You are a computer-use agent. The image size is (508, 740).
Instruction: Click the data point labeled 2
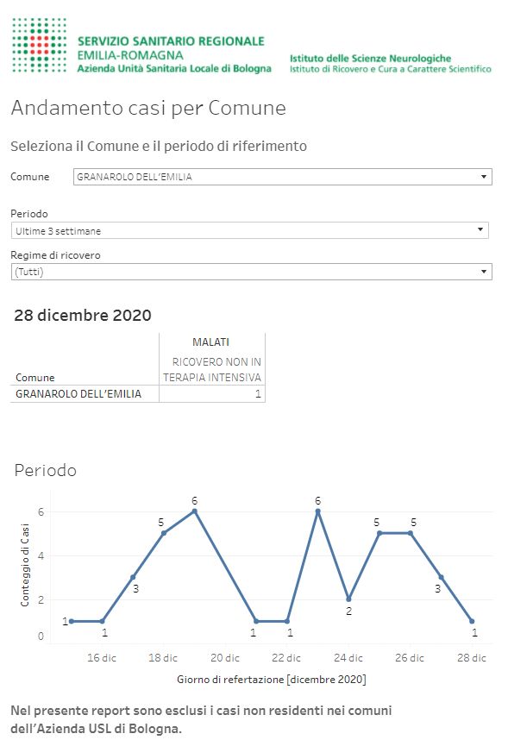click(348, 599)
